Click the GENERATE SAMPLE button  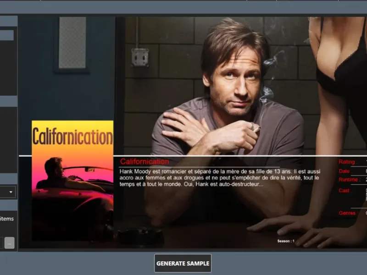(x=183, y=263)
